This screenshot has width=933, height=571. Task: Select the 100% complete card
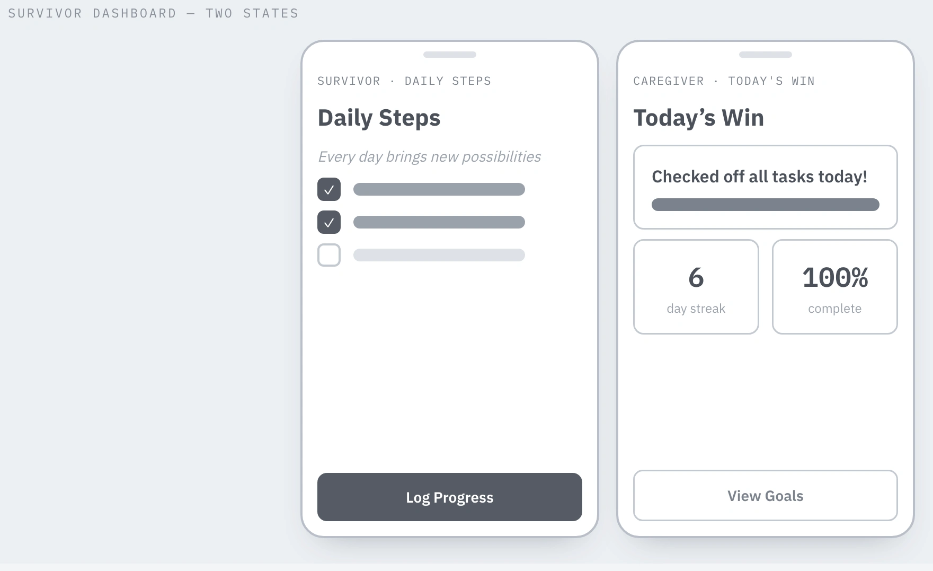click(835, 287)
